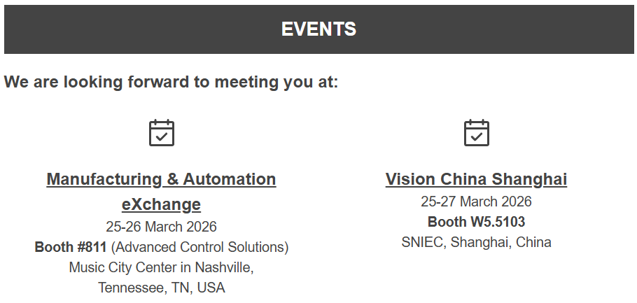Click the Music City Center venue line

(x=161, y=267)
